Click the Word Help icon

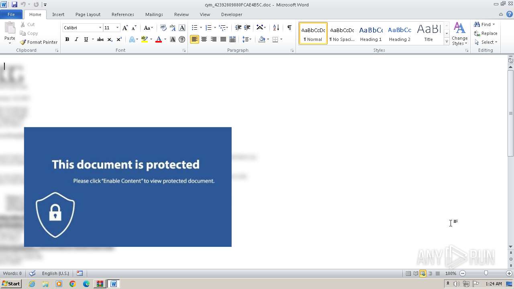(x=510, y=14)
